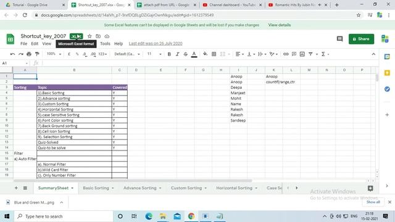This screenshot has height=222, width=395.
Task: Open text rotation dropdown
Action: coord(273,54)
